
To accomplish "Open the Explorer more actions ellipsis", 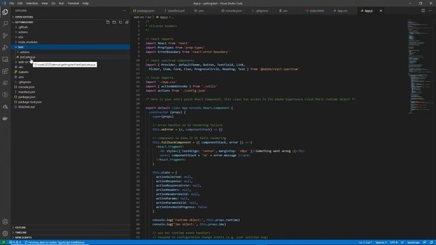I will pos(124,11).
